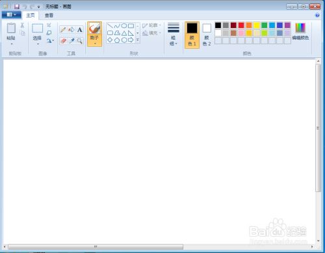Pick the black swatch in the palette
The height and width of the screenshot is (253, 325).
point(218,25)
